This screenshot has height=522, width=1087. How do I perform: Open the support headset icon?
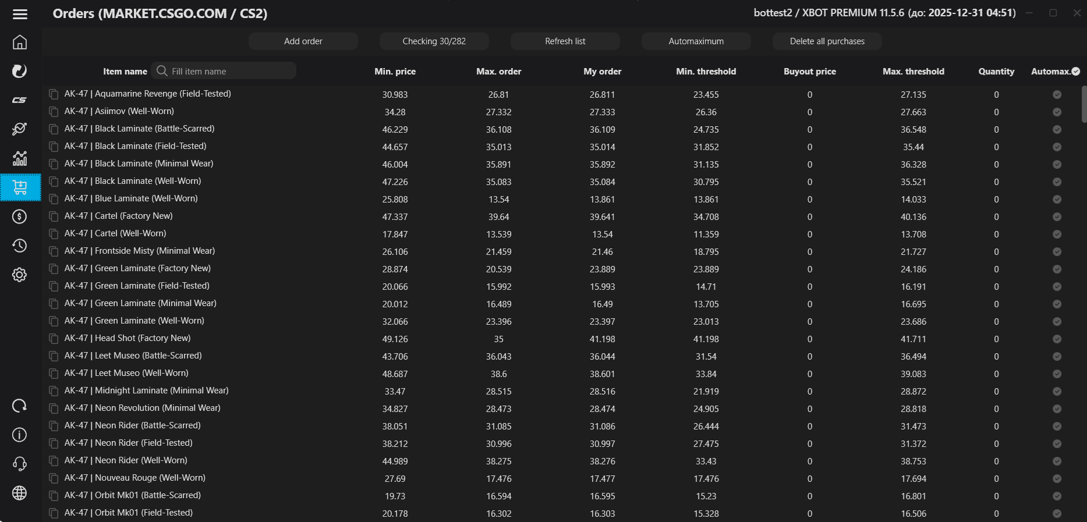[x=20, y=464]
